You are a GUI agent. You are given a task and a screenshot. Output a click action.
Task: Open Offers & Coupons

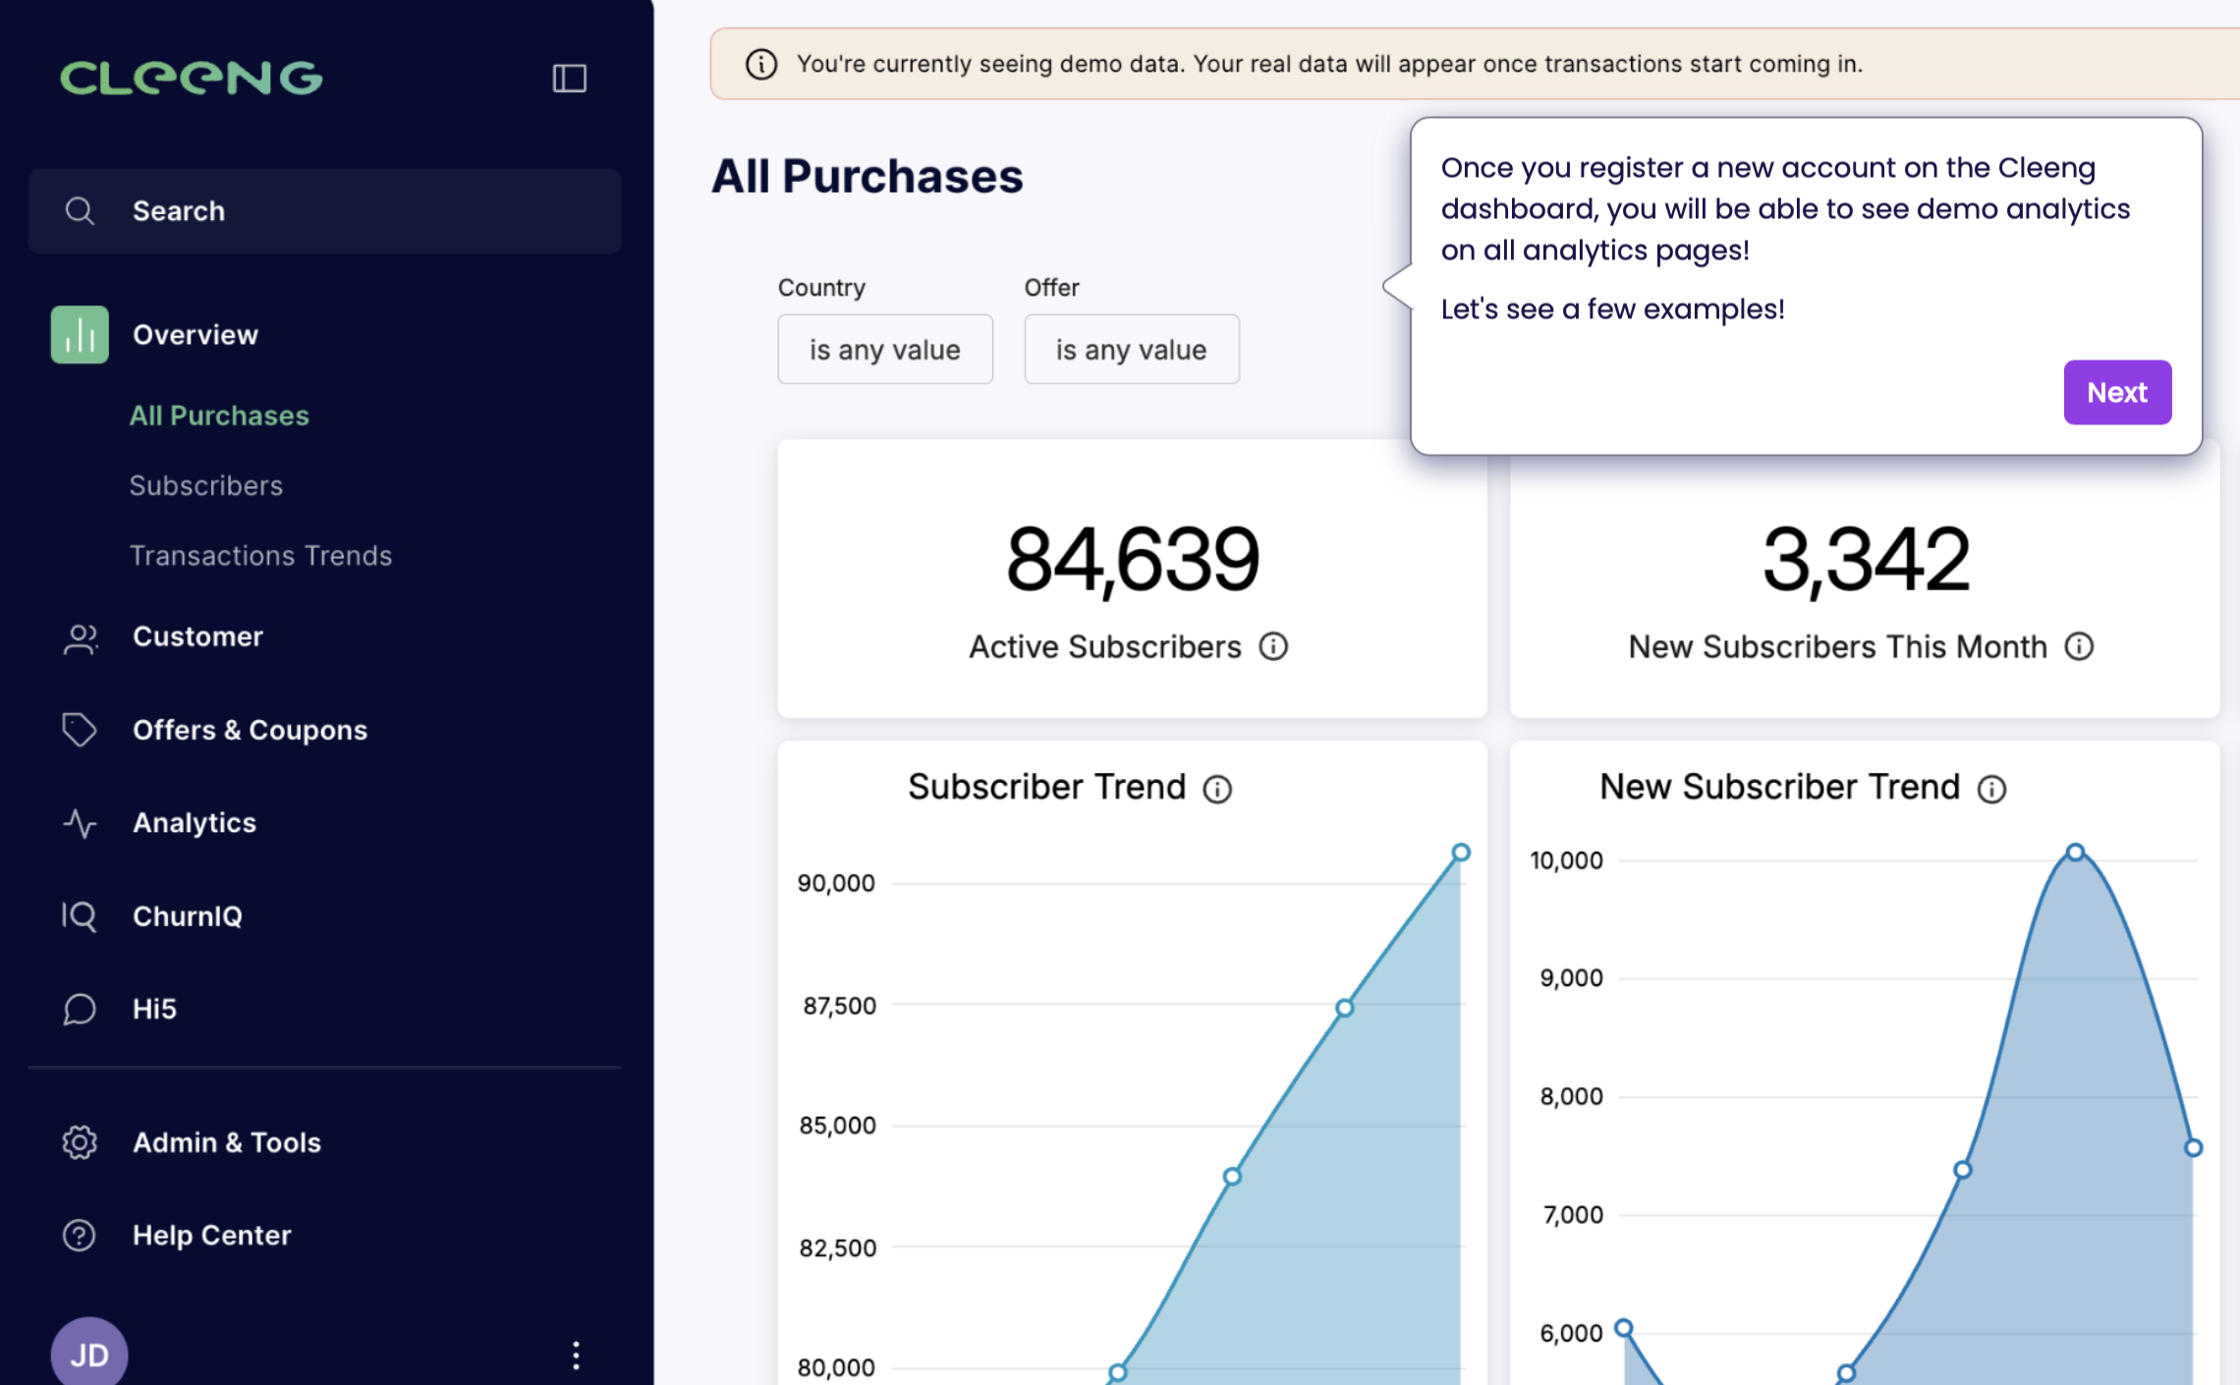[x=250, y=730]
